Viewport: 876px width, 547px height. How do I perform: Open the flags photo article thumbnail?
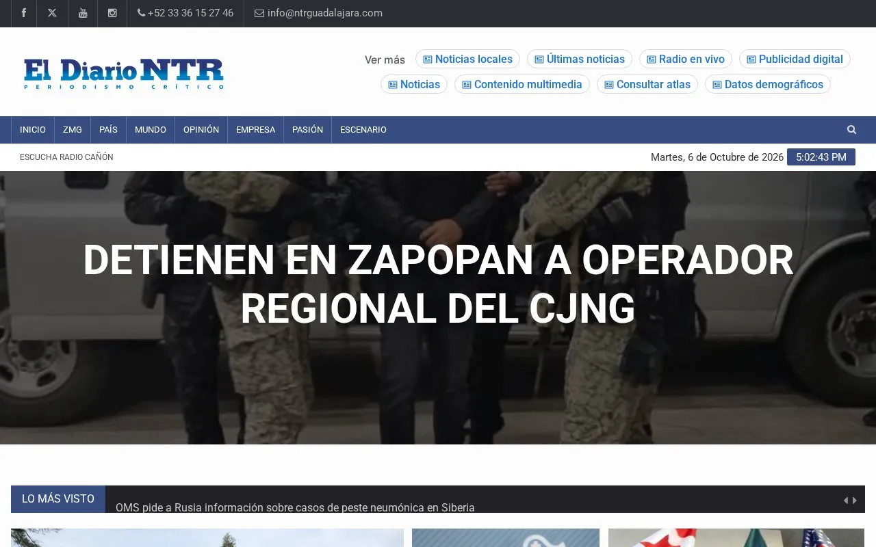(x=736, y=537)
